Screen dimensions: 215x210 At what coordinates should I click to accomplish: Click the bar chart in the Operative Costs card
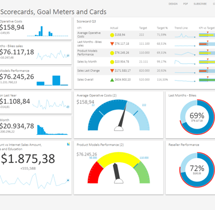tap(48, 31)
